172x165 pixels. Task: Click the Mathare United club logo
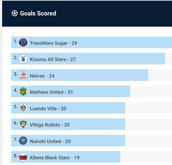click(x=23, y=92)
